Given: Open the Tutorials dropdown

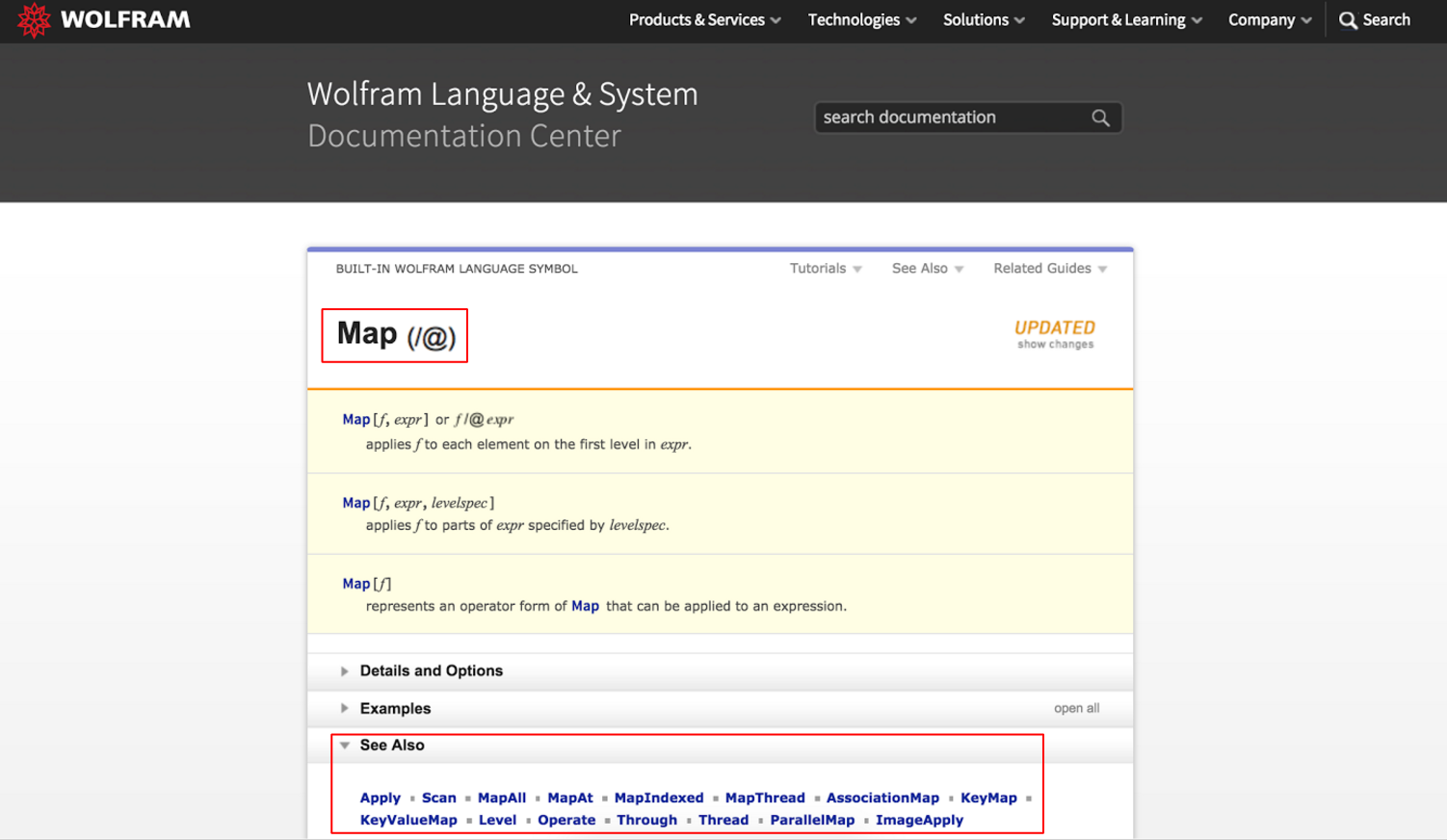Looking at the screenshot, I should click(826, 269).
